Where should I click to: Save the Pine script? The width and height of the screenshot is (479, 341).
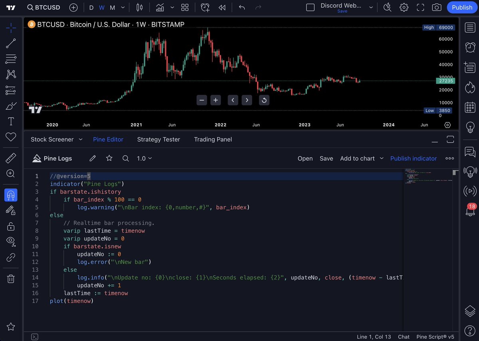pyautogui.click(x=326, y=158)
